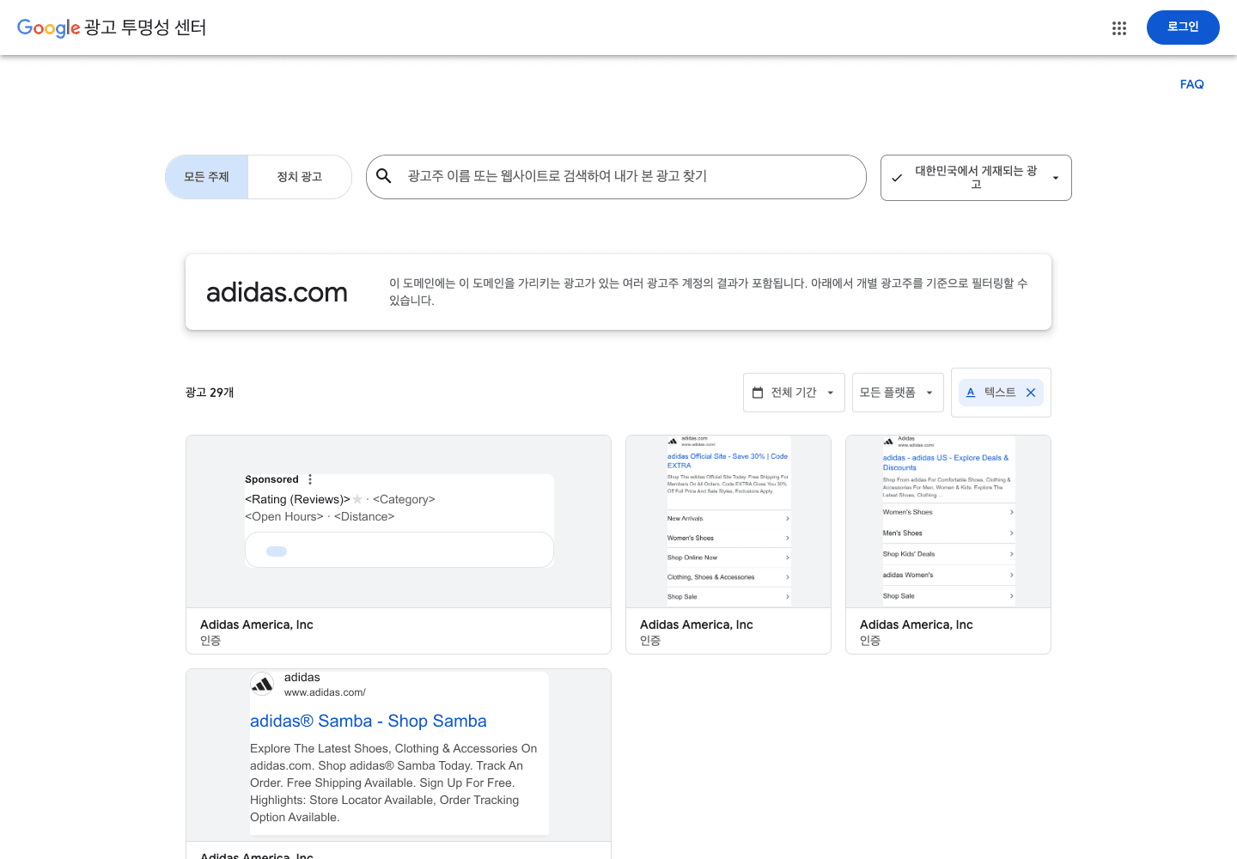
Task: Select the 모든 주제 topic toggle
Action: point(207,177)
